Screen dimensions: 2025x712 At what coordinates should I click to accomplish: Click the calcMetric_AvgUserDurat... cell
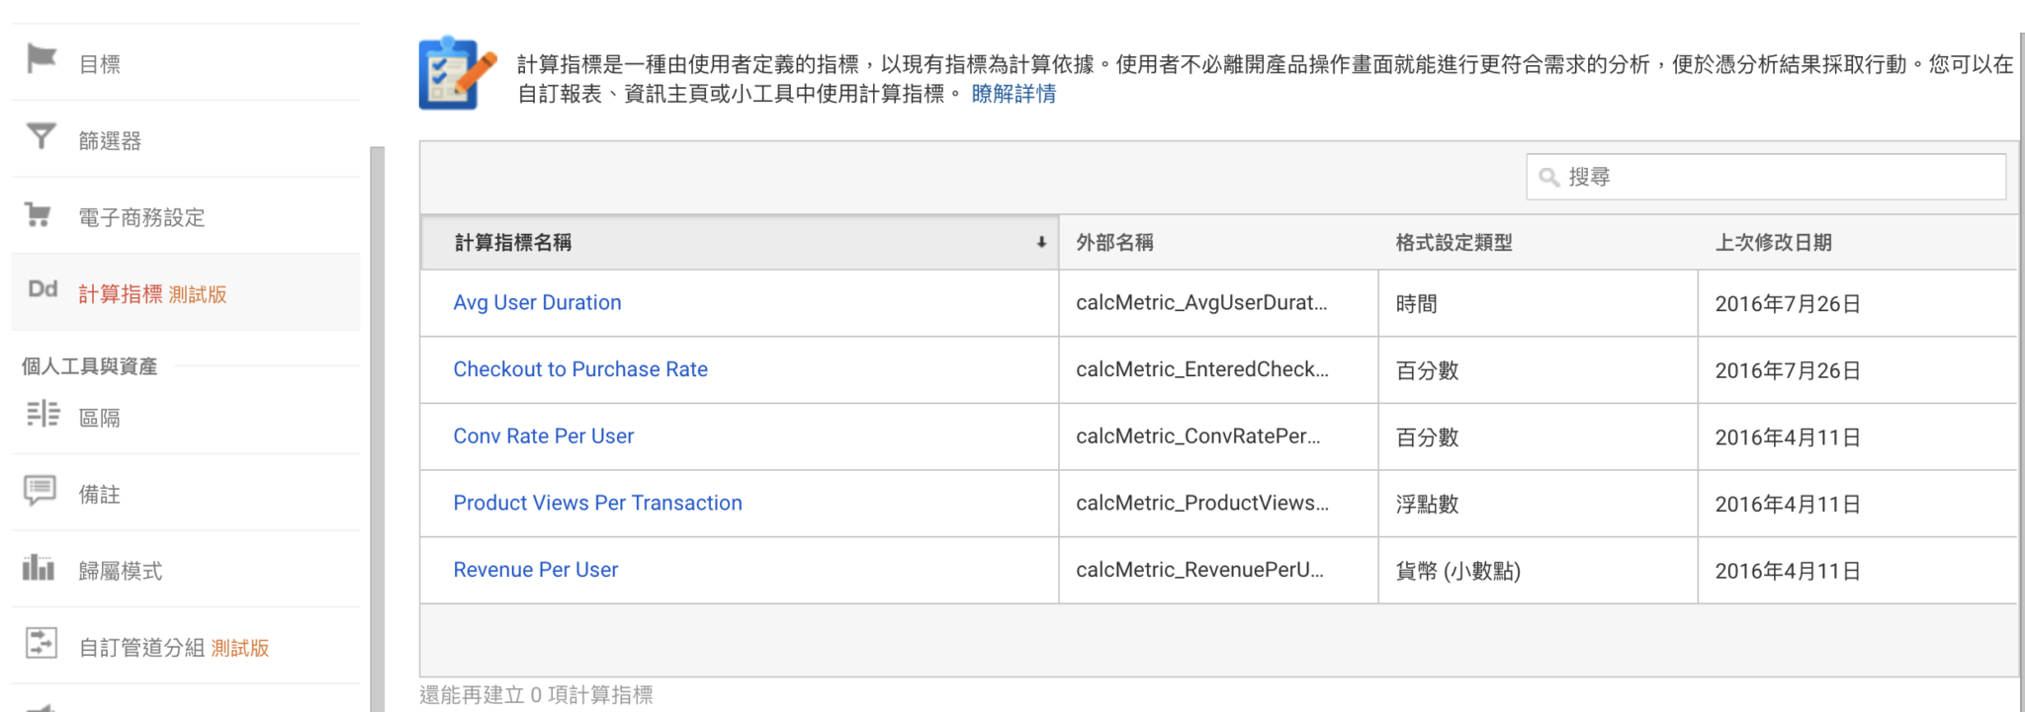tap(1218, 303)
